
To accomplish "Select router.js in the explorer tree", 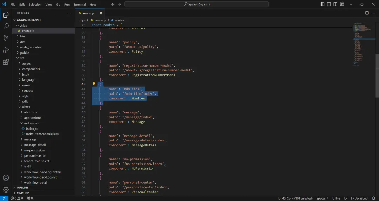I will pos(43,31).
